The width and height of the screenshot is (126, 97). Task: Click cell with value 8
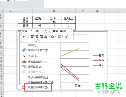pyautogui.click(x=54, y=25)
